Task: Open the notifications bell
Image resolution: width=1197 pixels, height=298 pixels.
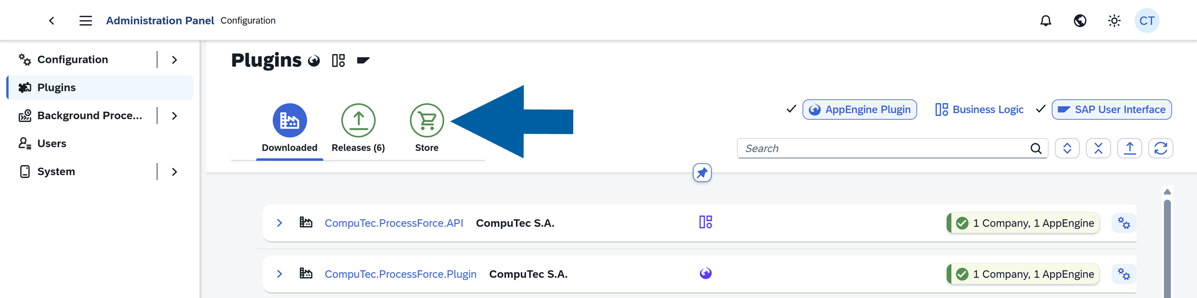Action: tap(1045, 21)
